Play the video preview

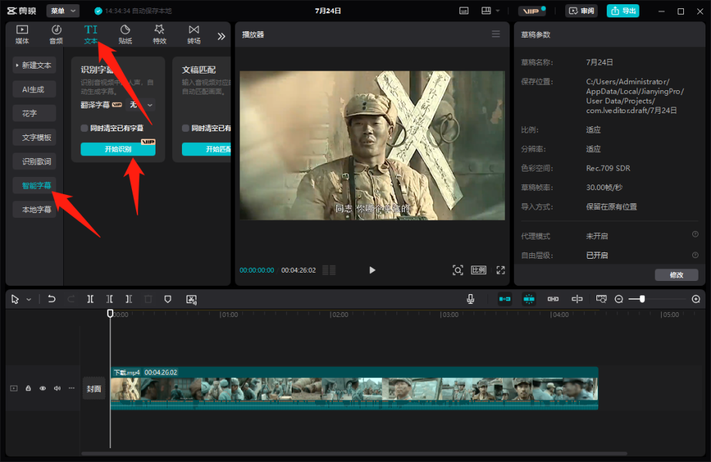pos(372,270)
